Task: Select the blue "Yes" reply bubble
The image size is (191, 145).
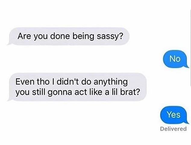Action: 174,115
